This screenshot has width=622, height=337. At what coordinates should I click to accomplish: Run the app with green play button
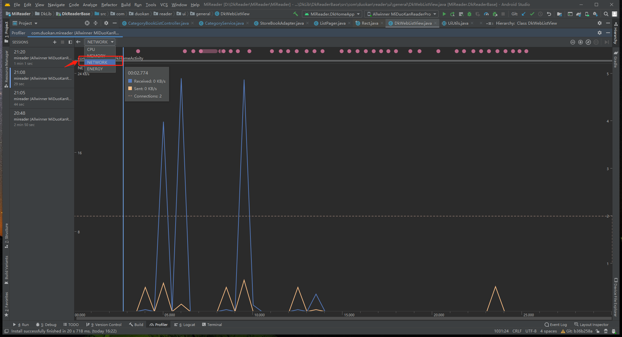click(444, 14)
